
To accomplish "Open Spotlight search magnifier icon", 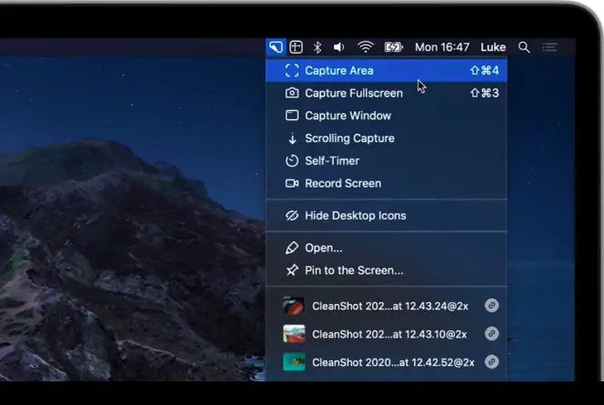I will click(x=524, y=47).
